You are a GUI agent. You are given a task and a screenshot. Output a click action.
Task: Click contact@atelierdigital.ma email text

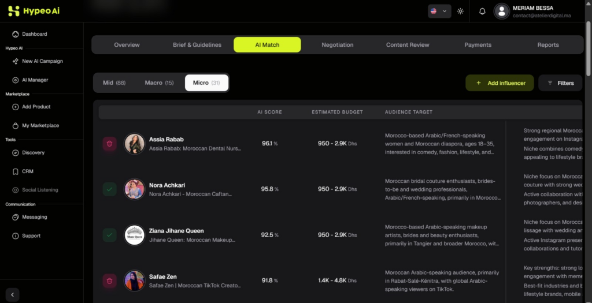(x=542, y=16)
